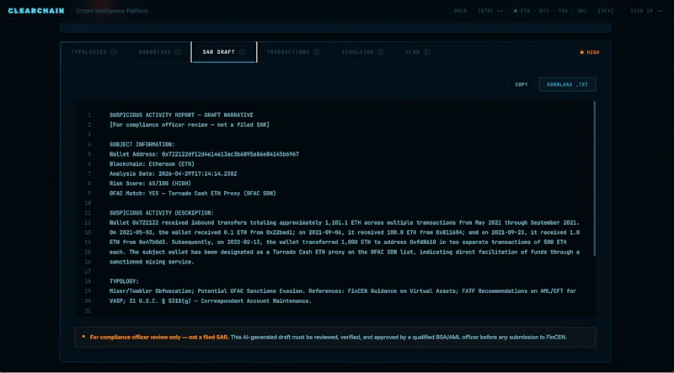Click the info icon beside Flow tab

click(x=427, y=52)
